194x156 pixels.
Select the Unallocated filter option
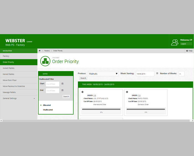click(48, 110)
